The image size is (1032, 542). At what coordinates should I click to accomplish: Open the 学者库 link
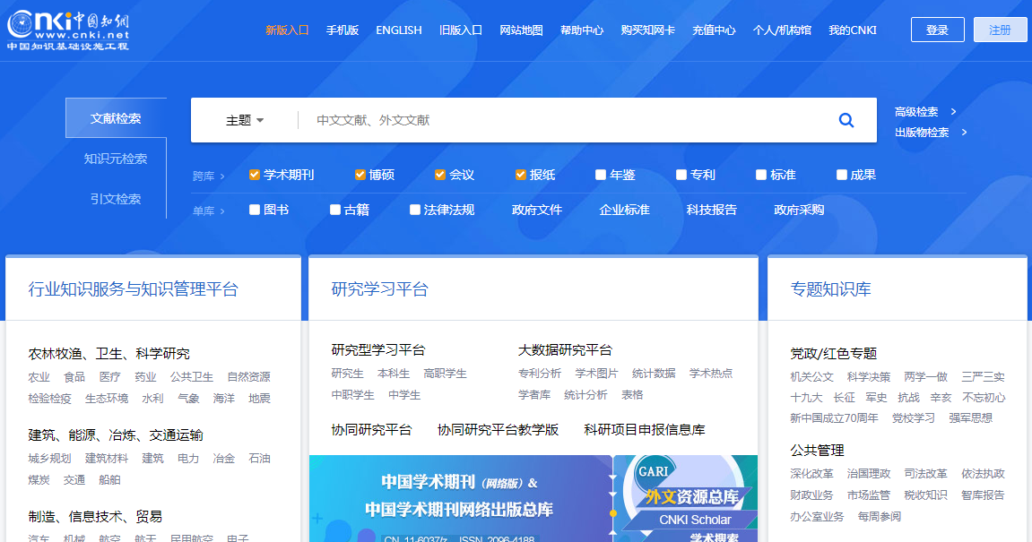534,395
